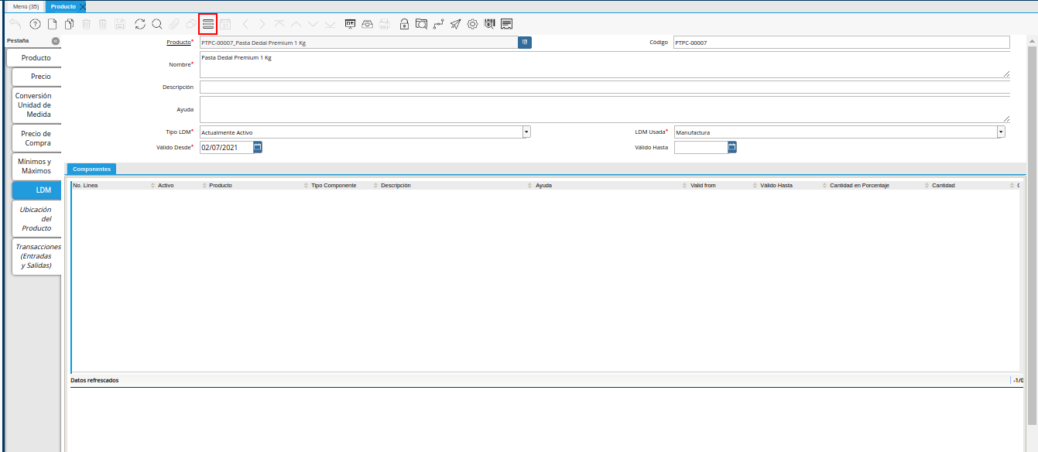Click the Save diskette toolbar icon
Viewport: 1038px width, 452px height.
click(120, 24)
